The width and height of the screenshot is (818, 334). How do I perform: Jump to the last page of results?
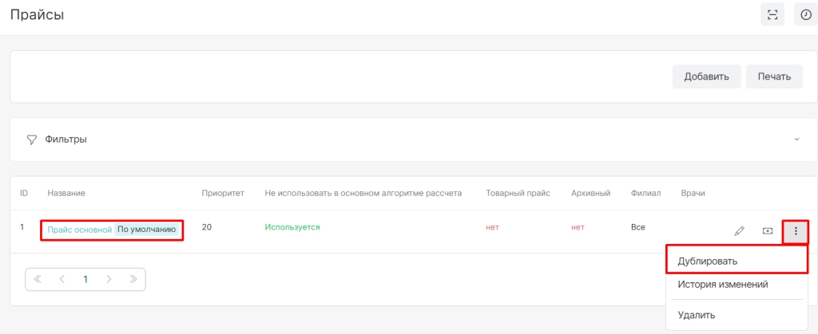coord(133,280)
